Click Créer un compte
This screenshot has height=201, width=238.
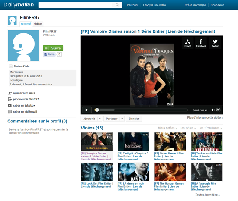(x=195, y=5)
